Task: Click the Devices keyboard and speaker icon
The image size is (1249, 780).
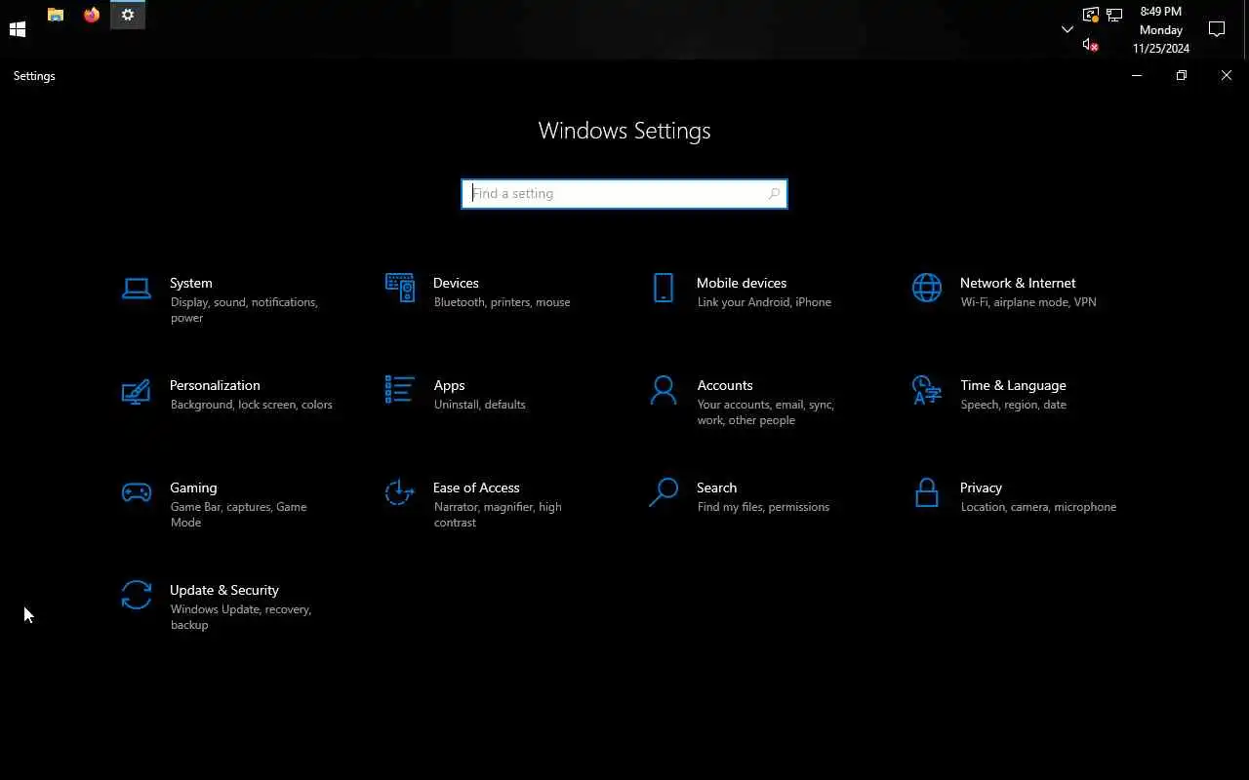Action: (x=400, y=288)
